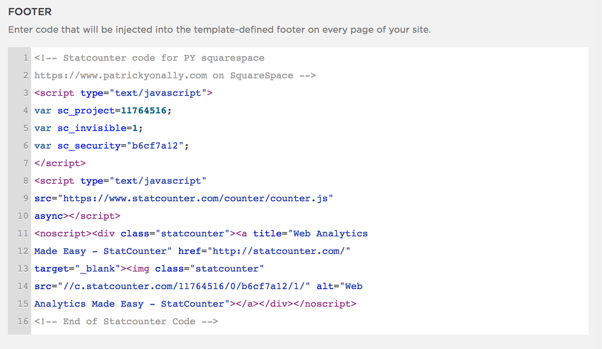Click the sc_security value "b6cf7a12"

coord(155,146)
